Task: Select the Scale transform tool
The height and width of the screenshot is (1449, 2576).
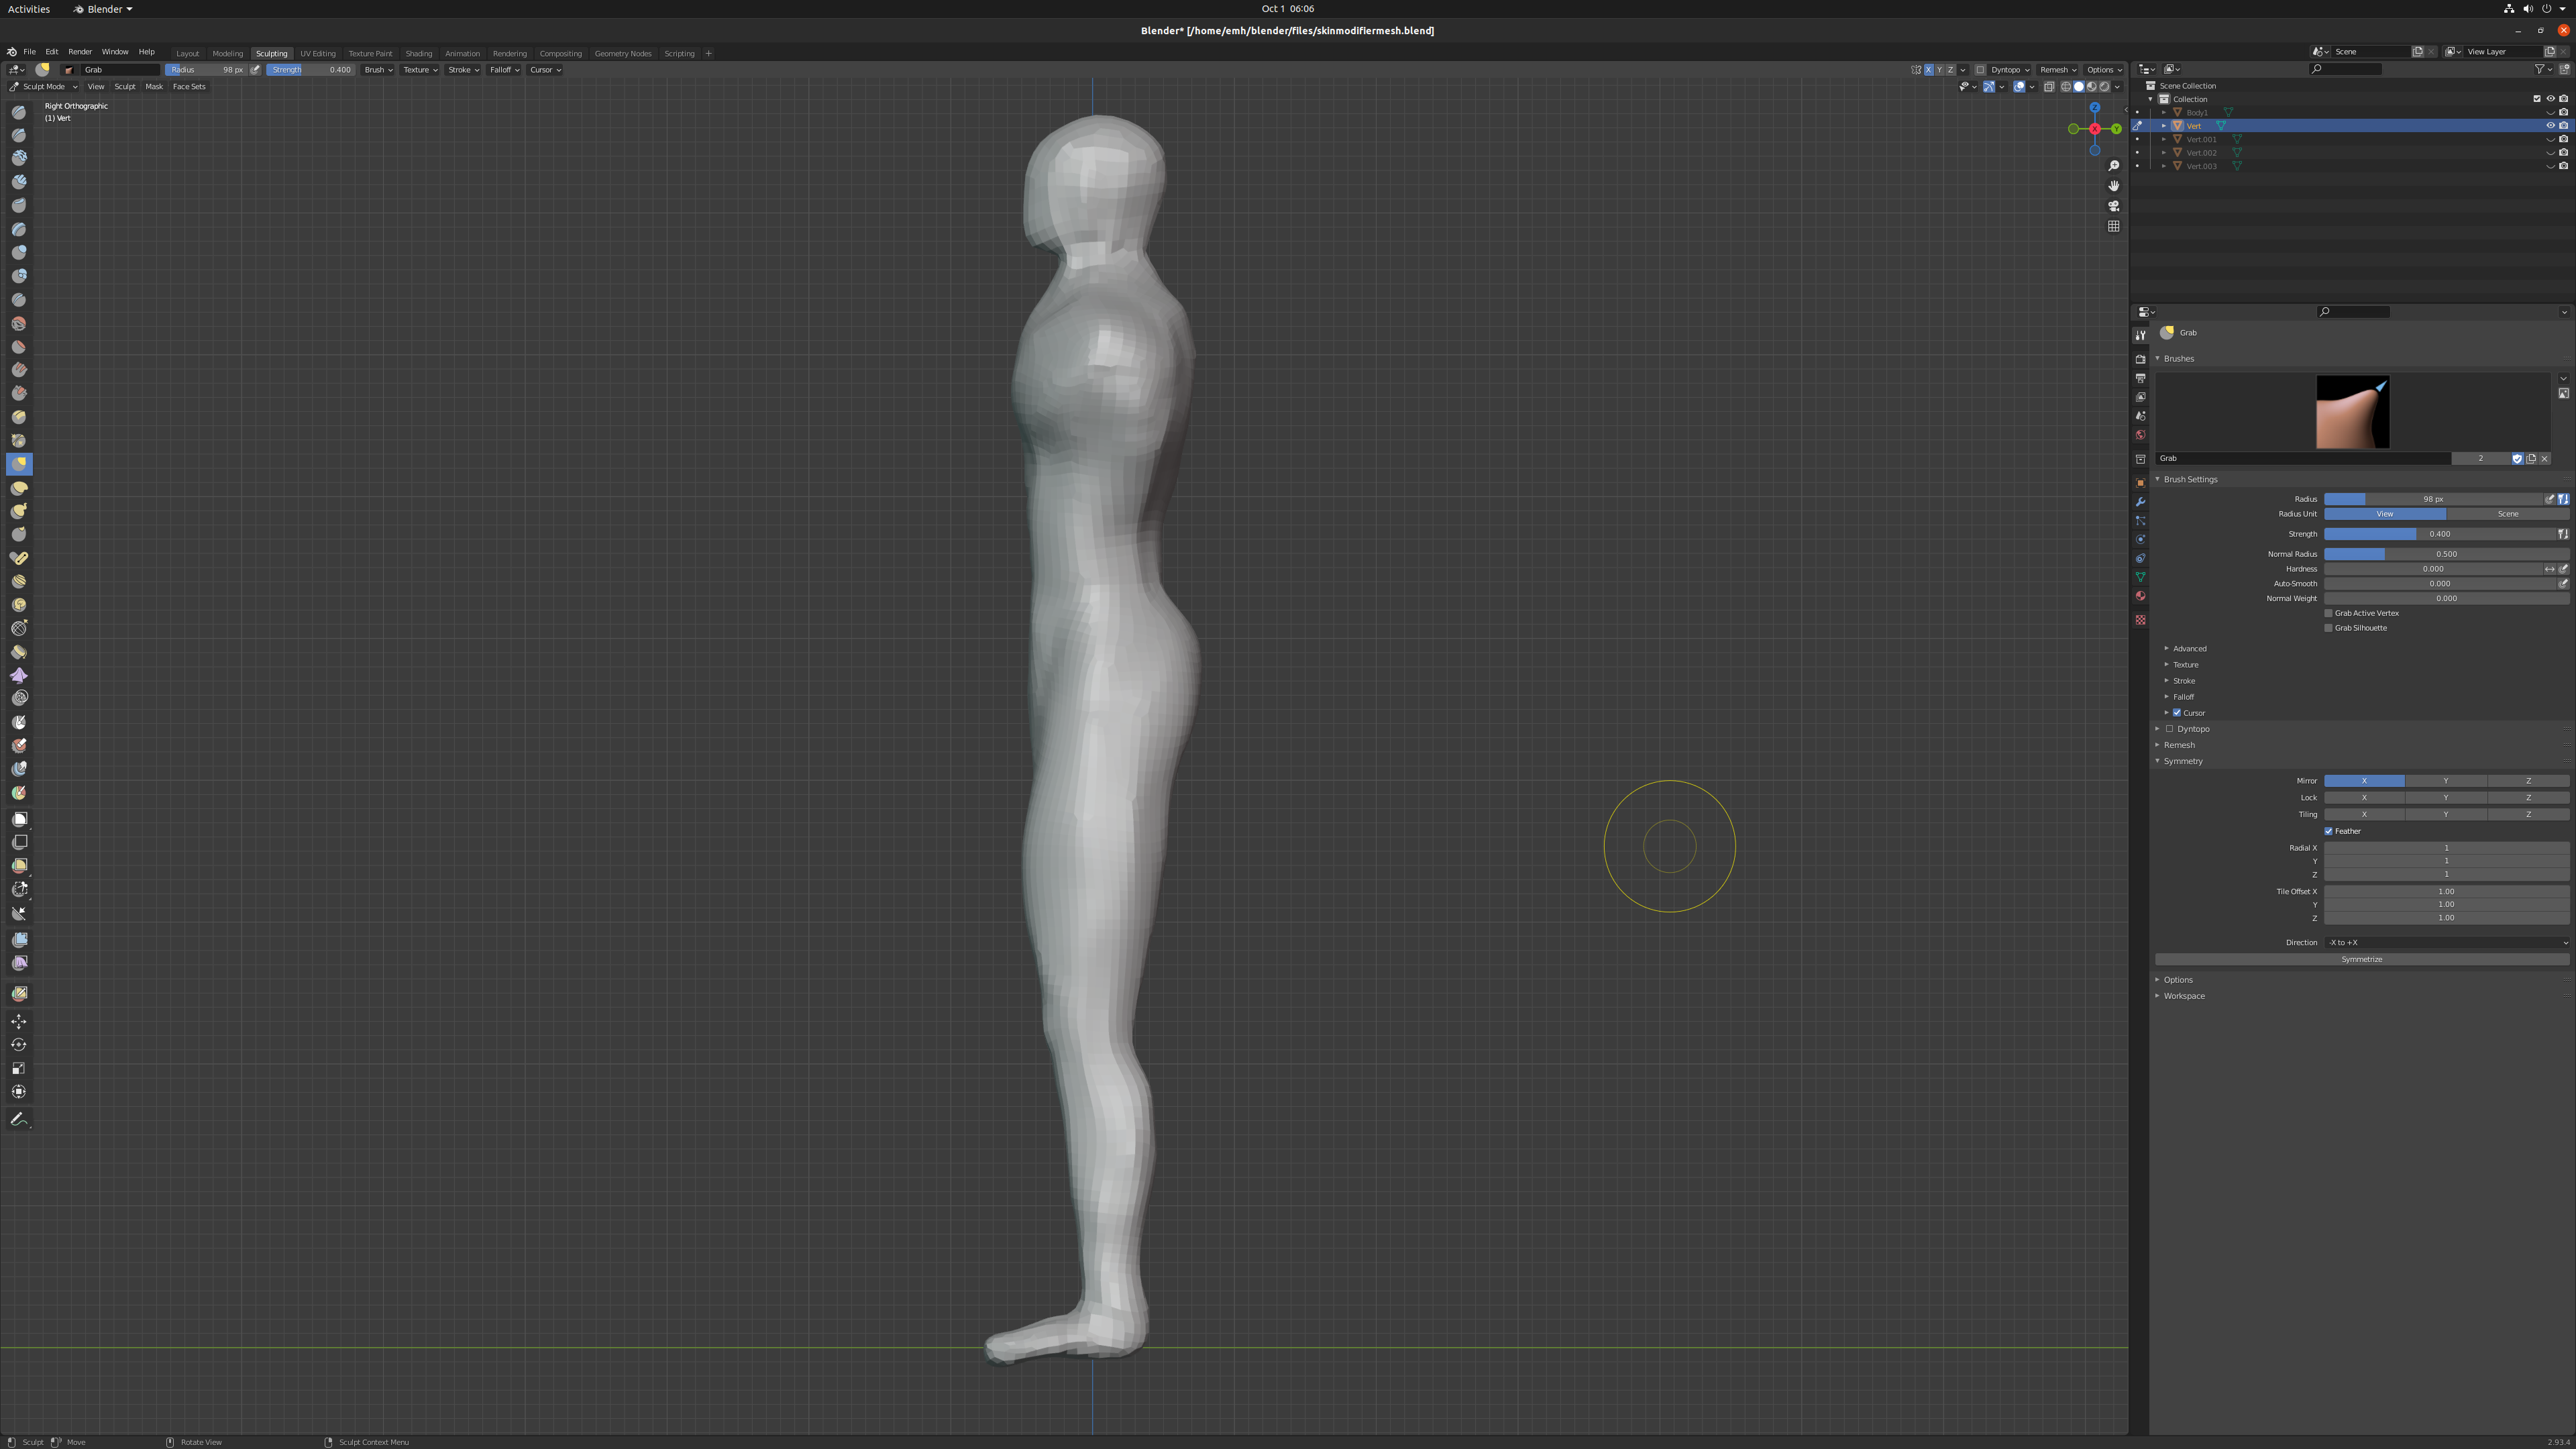Action: pyautogui.click(x=19, y=1068)
